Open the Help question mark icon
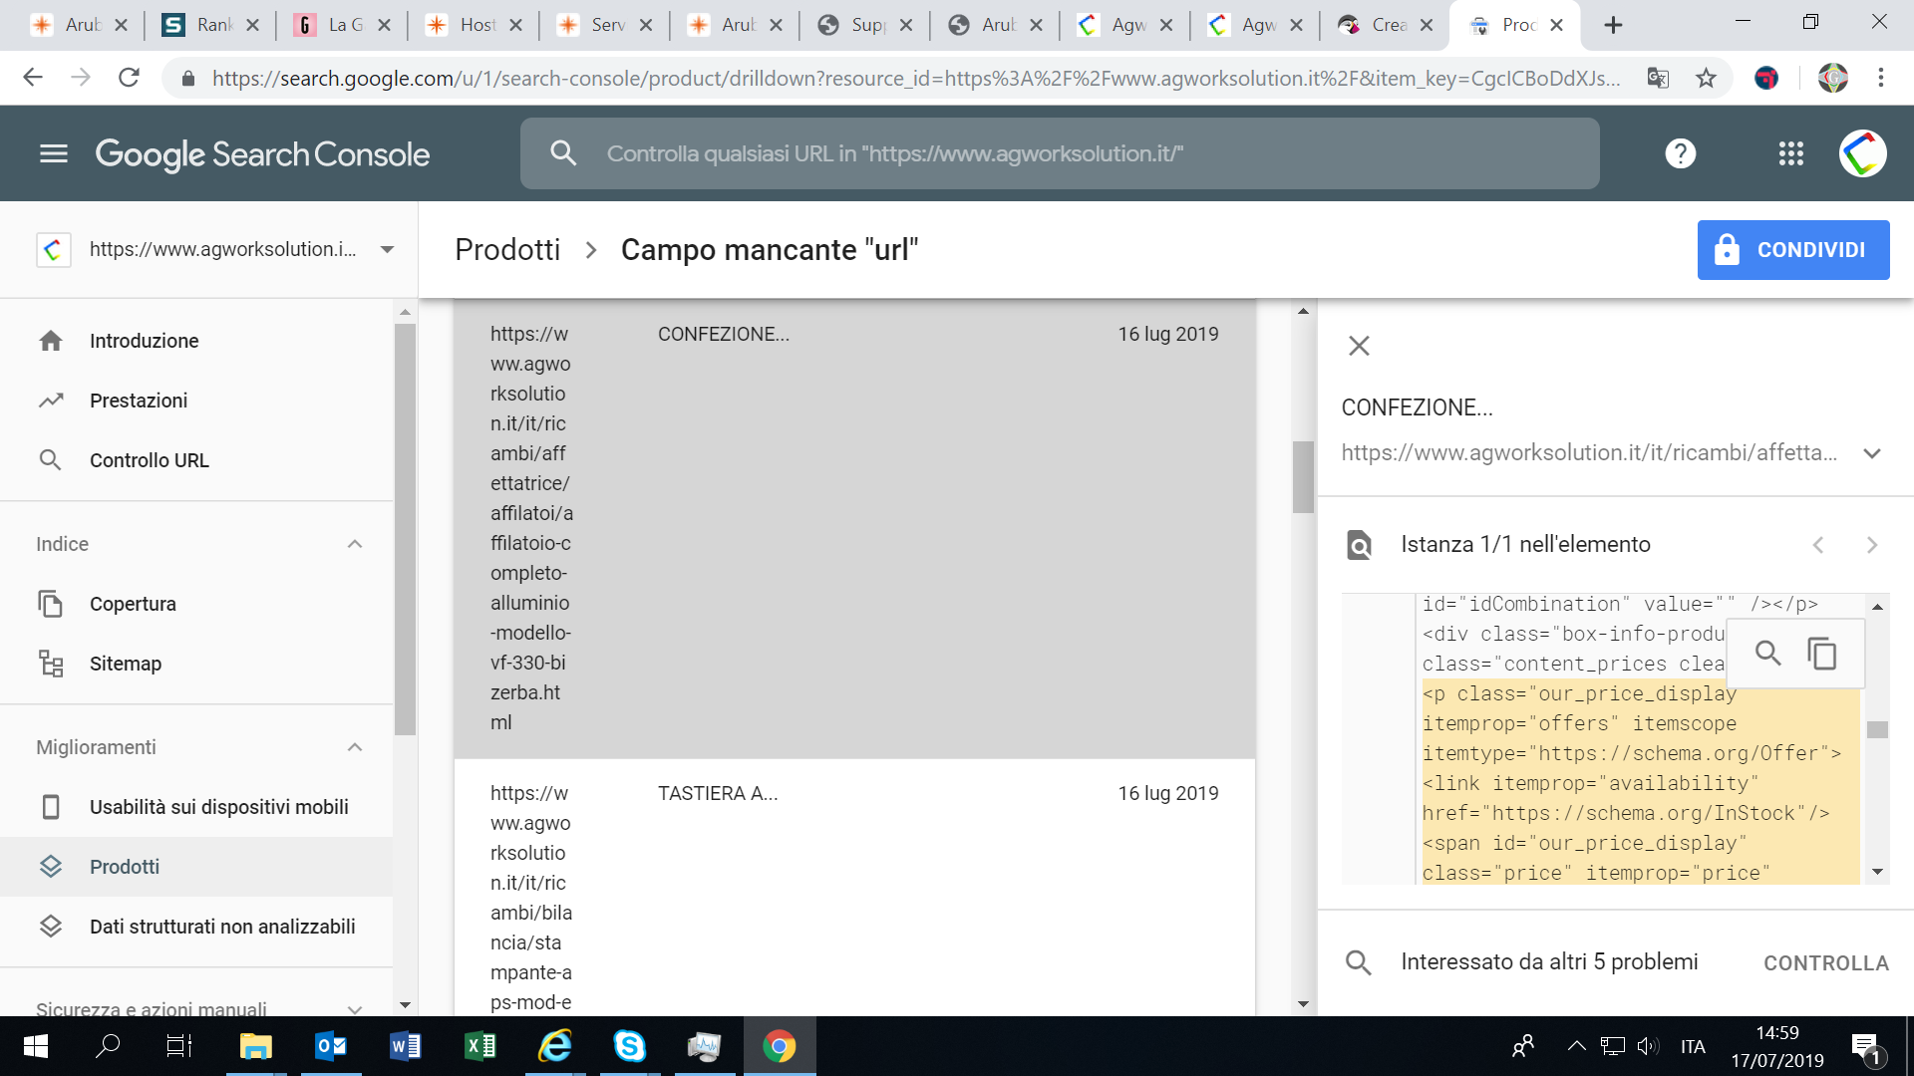Viewport: 1914px width, 1076px height. coord(1681,153)
